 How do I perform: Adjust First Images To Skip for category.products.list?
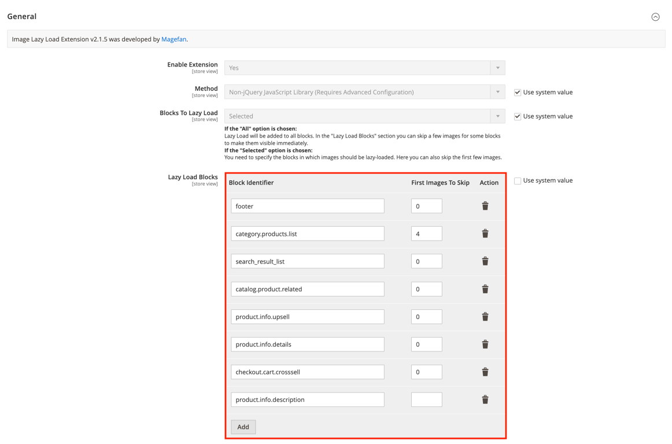click(x=426, y=233)
